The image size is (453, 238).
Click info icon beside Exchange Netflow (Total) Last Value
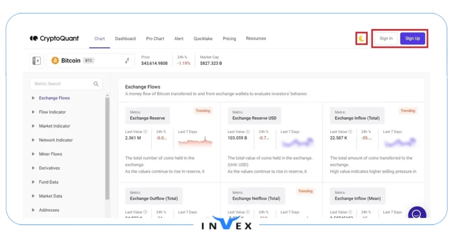248,212
